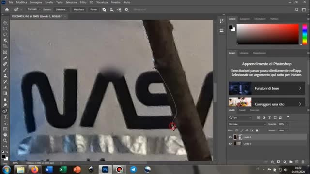Screen dimensions: 310x174
Task: Select the Move tool
Action: [5, 23]
